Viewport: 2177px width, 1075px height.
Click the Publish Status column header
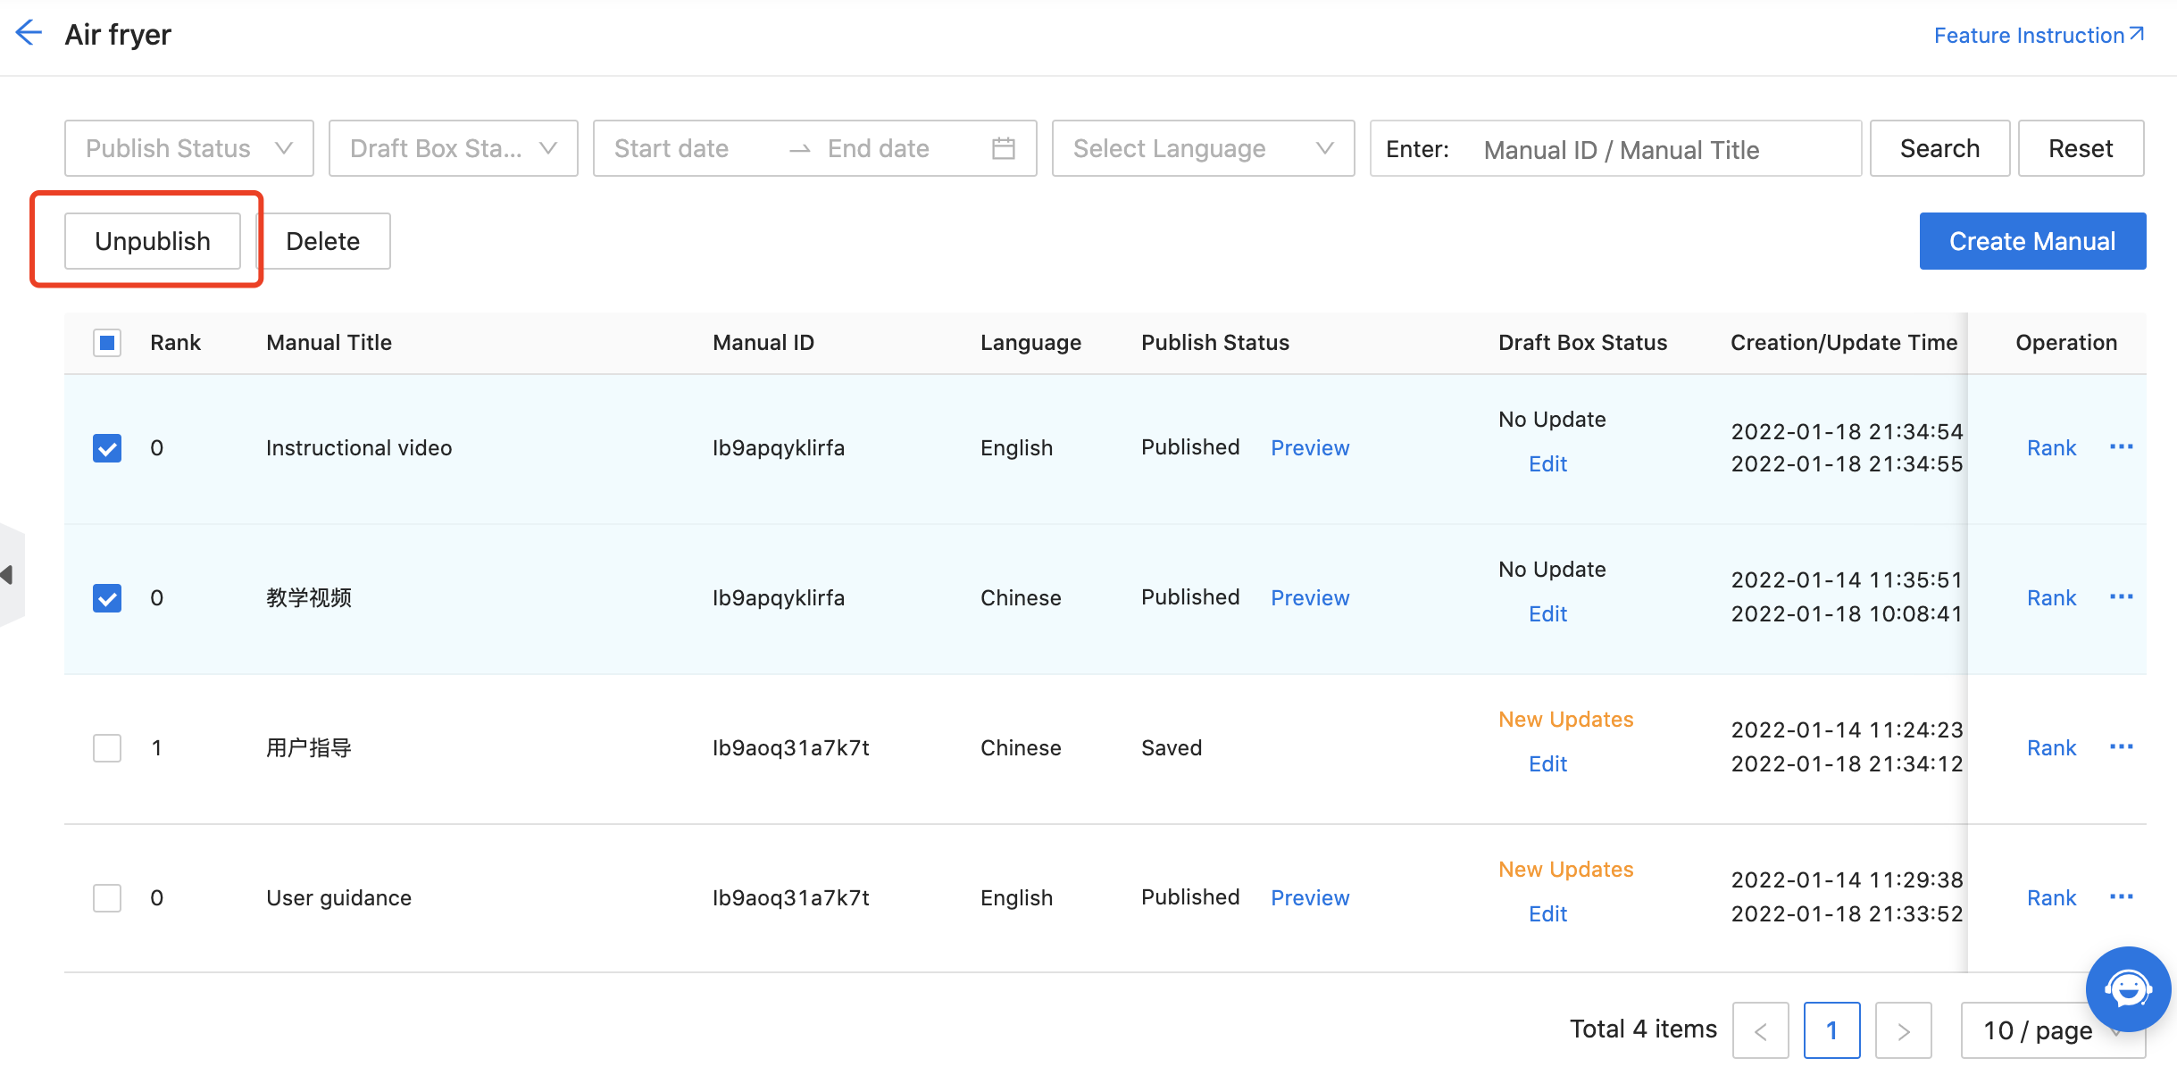[x=1215, y=342]
